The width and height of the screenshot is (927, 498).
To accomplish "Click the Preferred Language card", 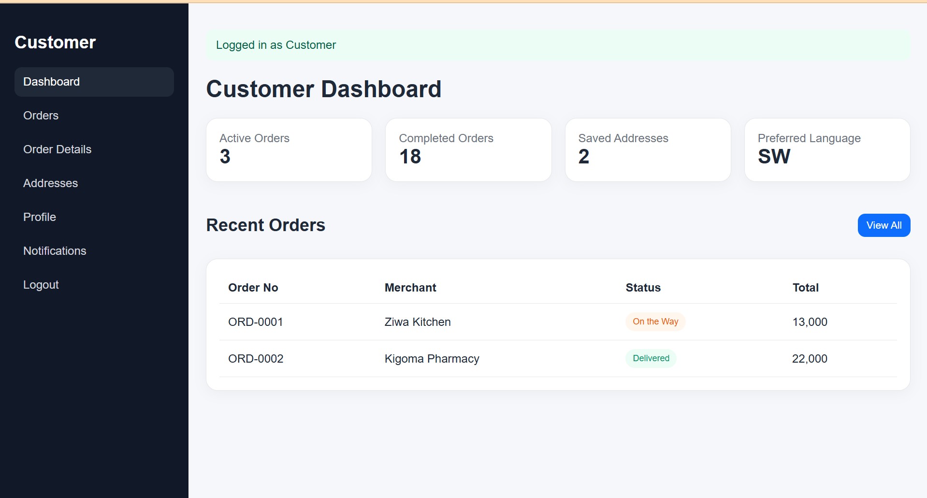I will (827, 150).
